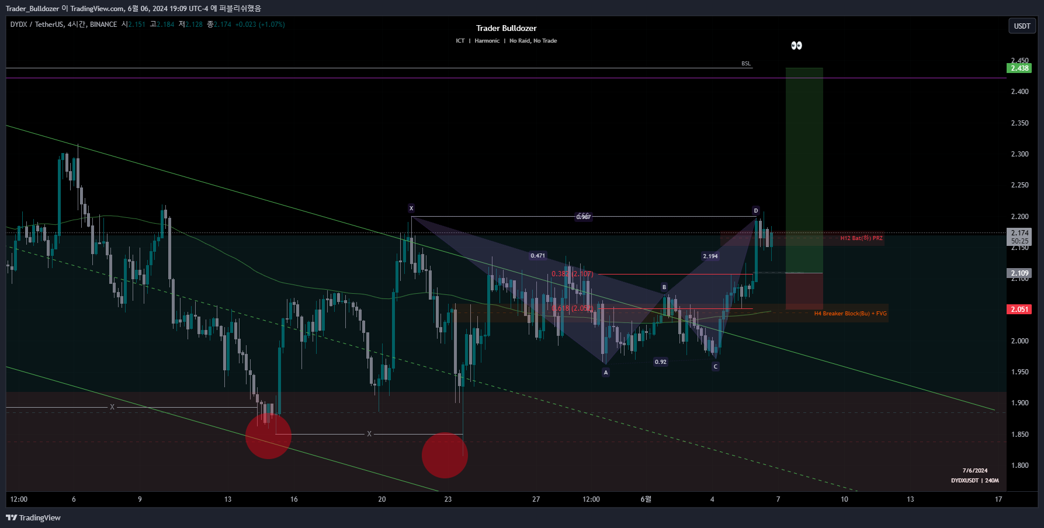
Task: Click the 6월 month label on time axis
Action: (646, 499)
